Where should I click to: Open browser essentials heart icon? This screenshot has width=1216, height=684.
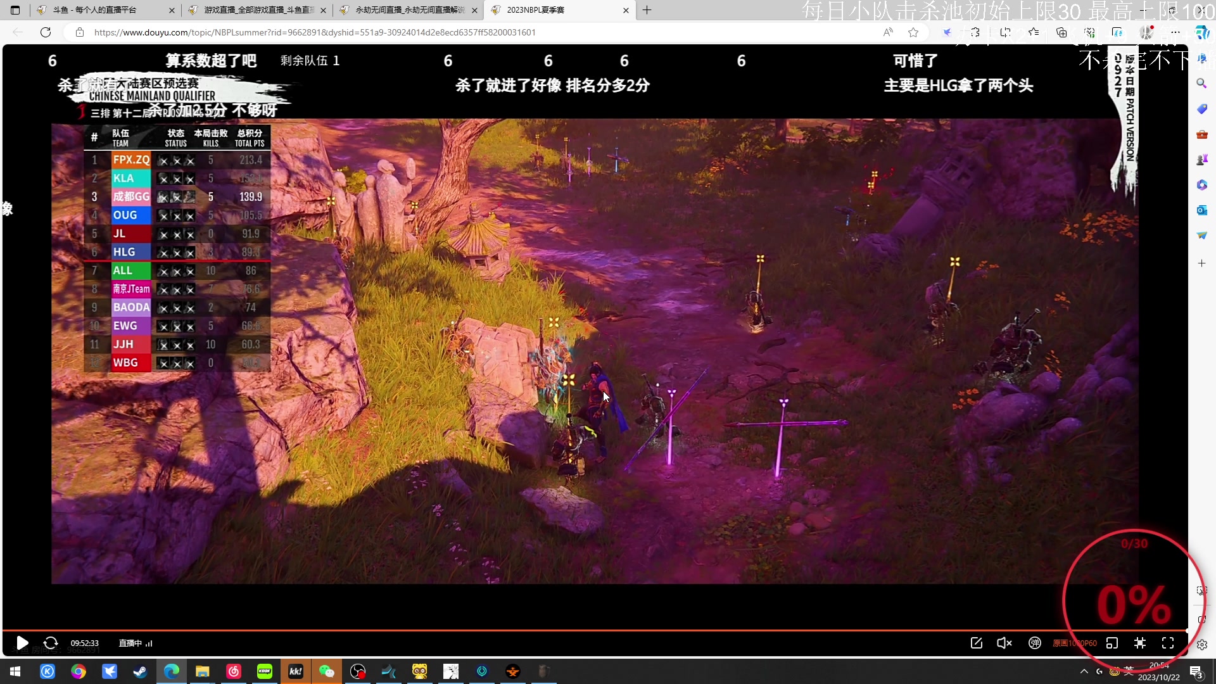coord(1089,32)
